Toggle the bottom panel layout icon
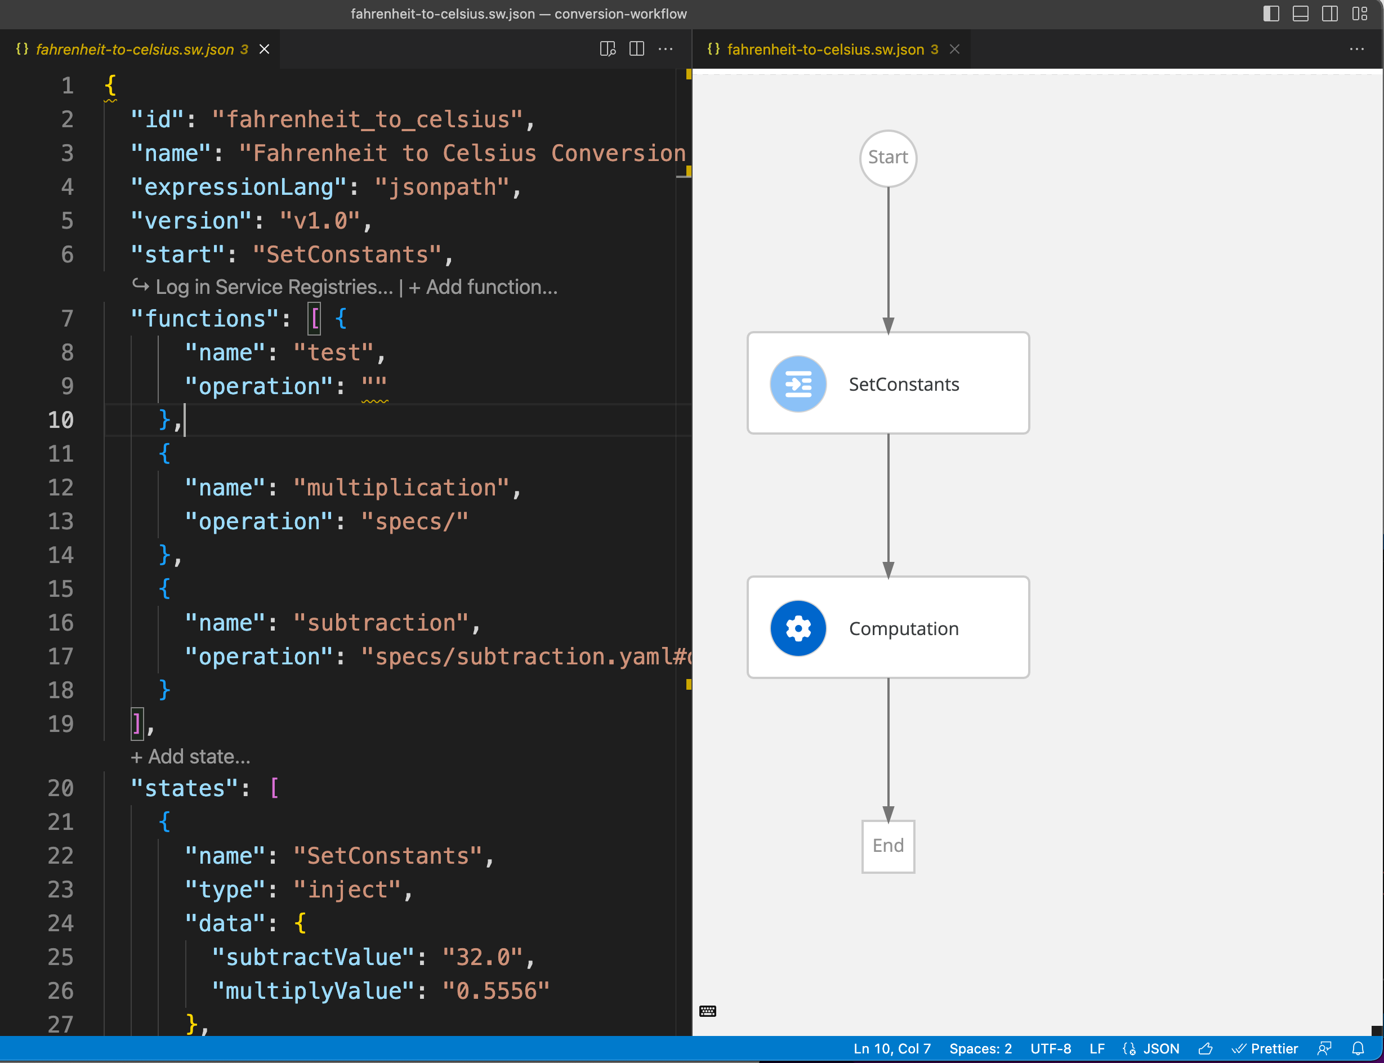1384x1063 pixels. point(1300,14)
